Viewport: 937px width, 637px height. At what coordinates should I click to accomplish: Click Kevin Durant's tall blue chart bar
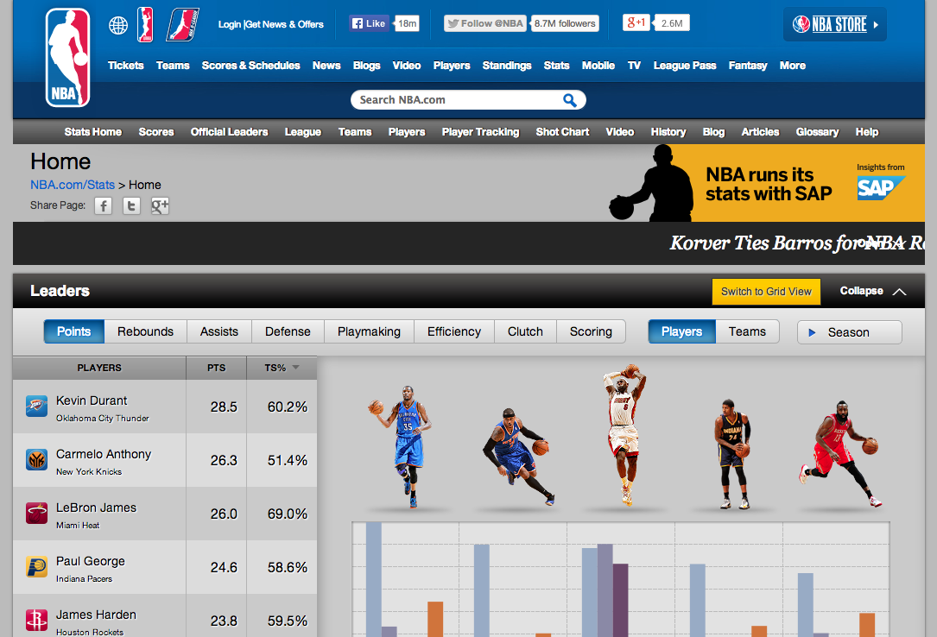point(373,579)
